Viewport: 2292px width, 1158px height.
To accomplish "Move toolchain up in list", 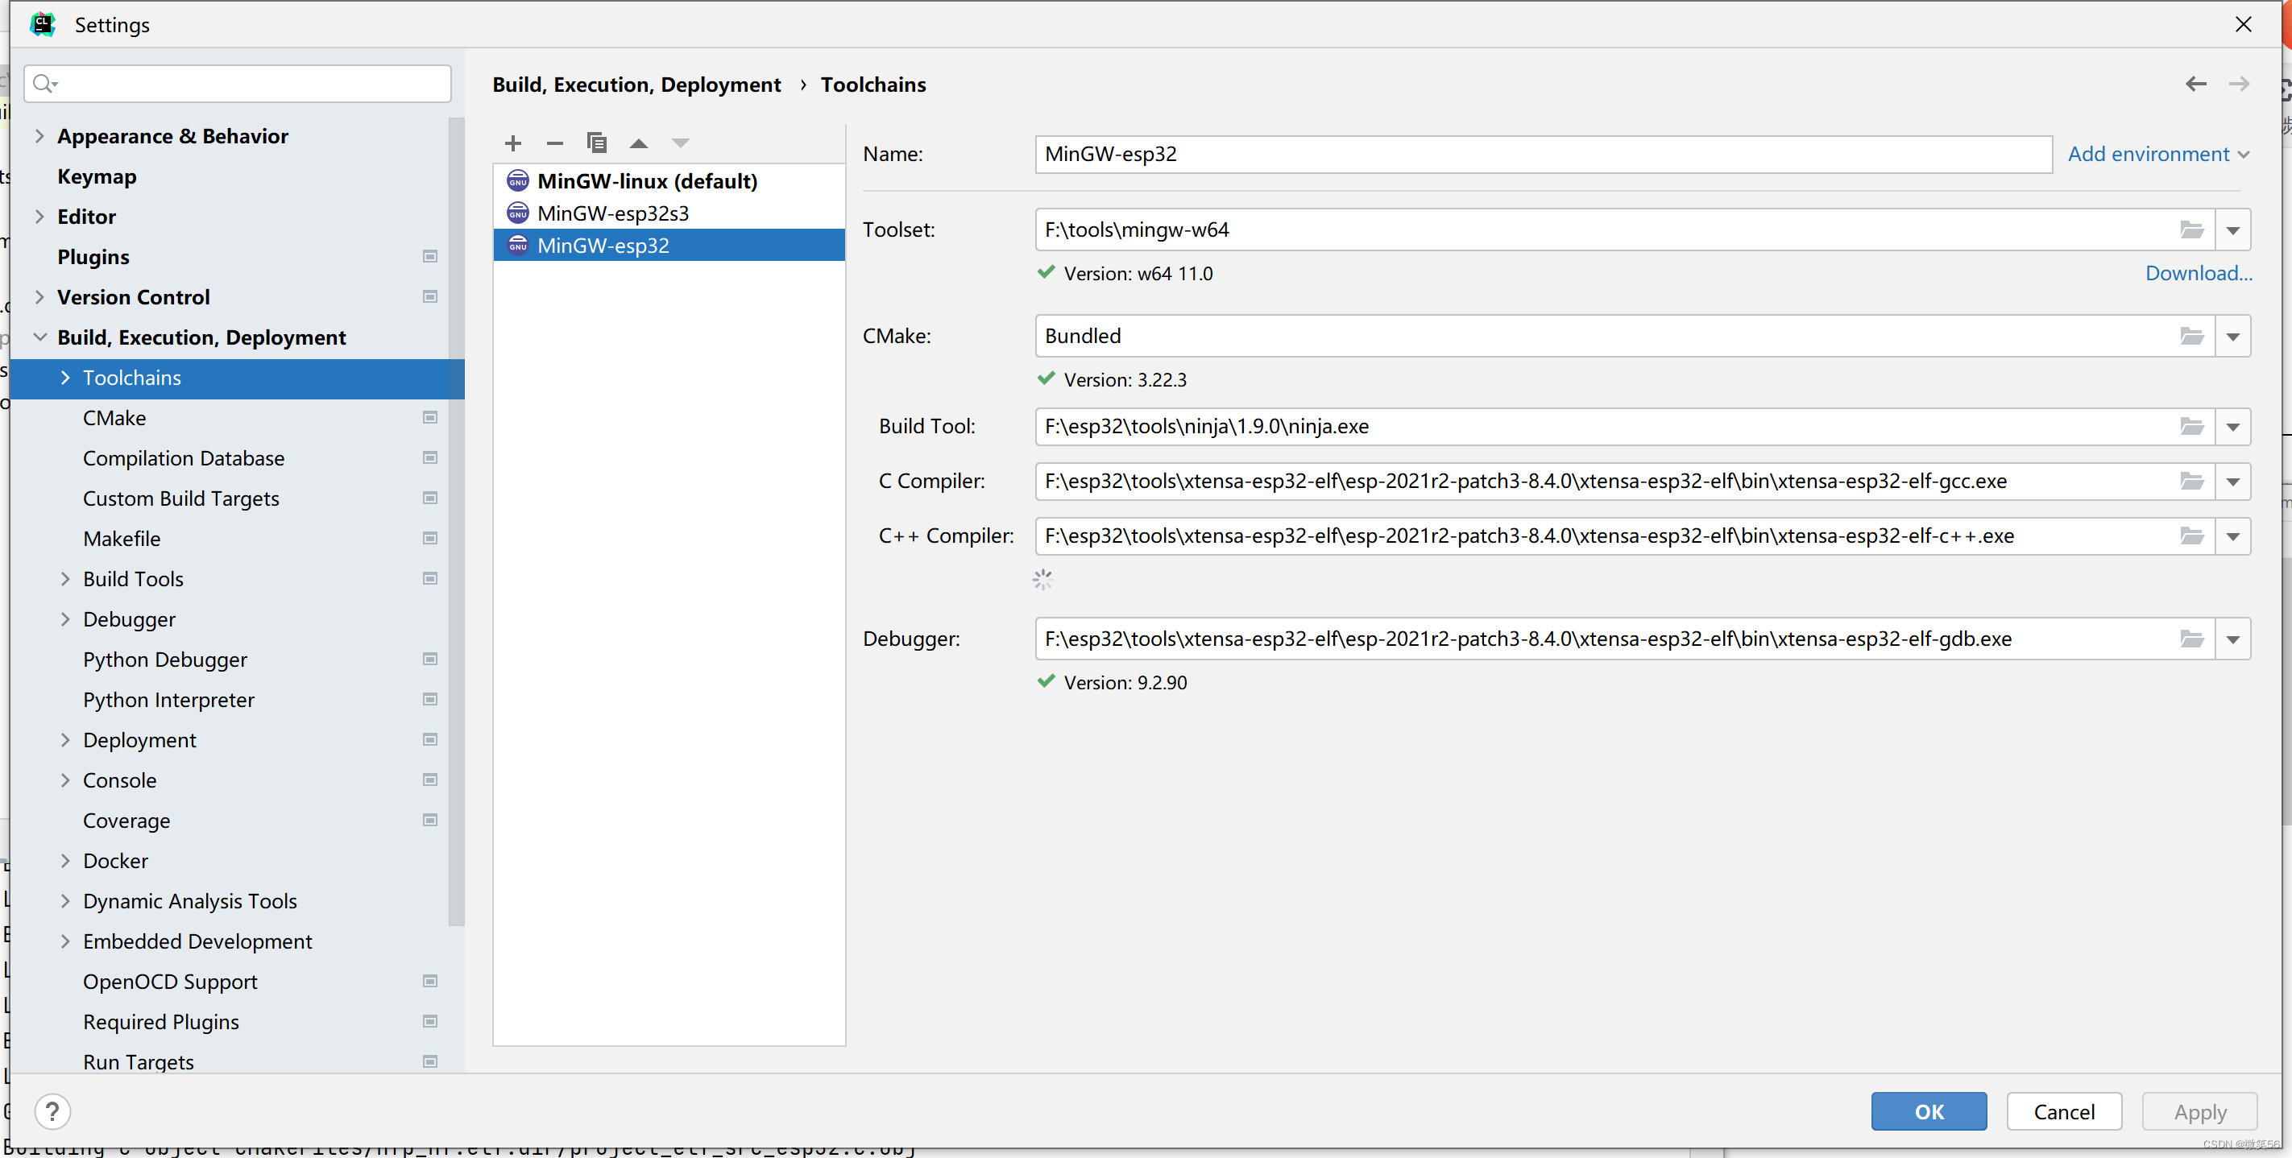I will (x=638, y=143).
